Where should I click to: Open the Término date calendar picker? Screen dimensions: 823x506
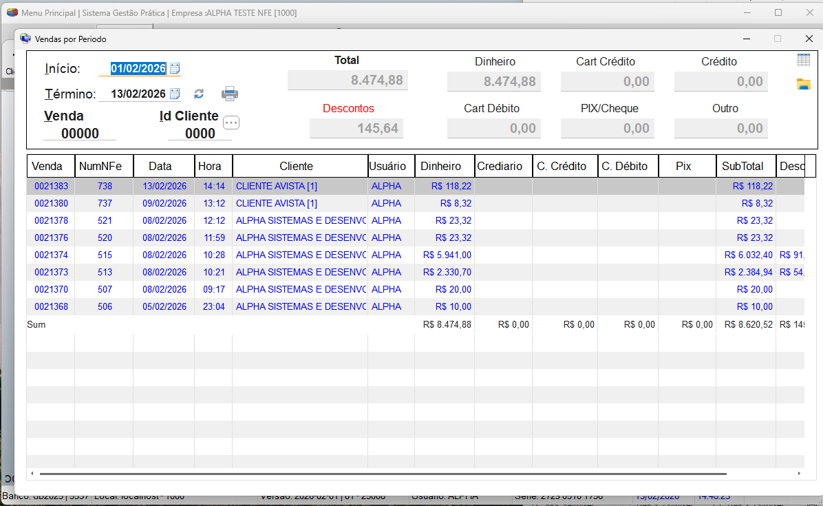pos(175,94)
